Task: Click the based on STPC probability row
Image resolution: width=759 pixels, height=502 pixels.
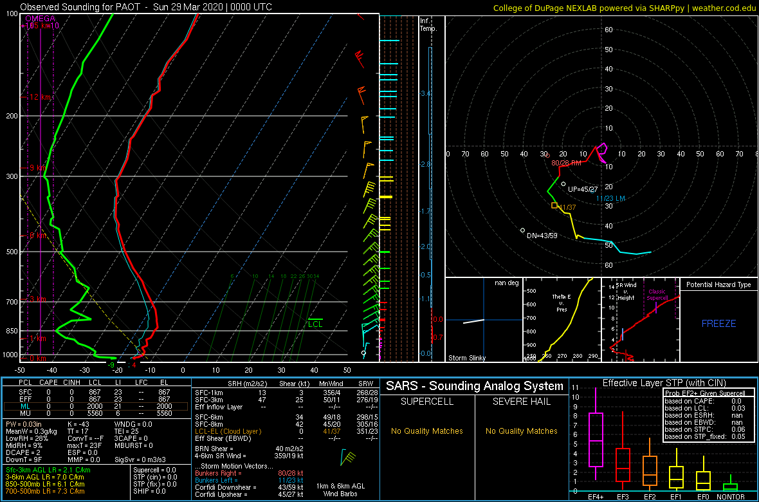Action: [705, 429]
